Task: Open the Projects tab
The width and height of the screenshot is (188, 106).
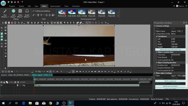Action: click(12, 6)
